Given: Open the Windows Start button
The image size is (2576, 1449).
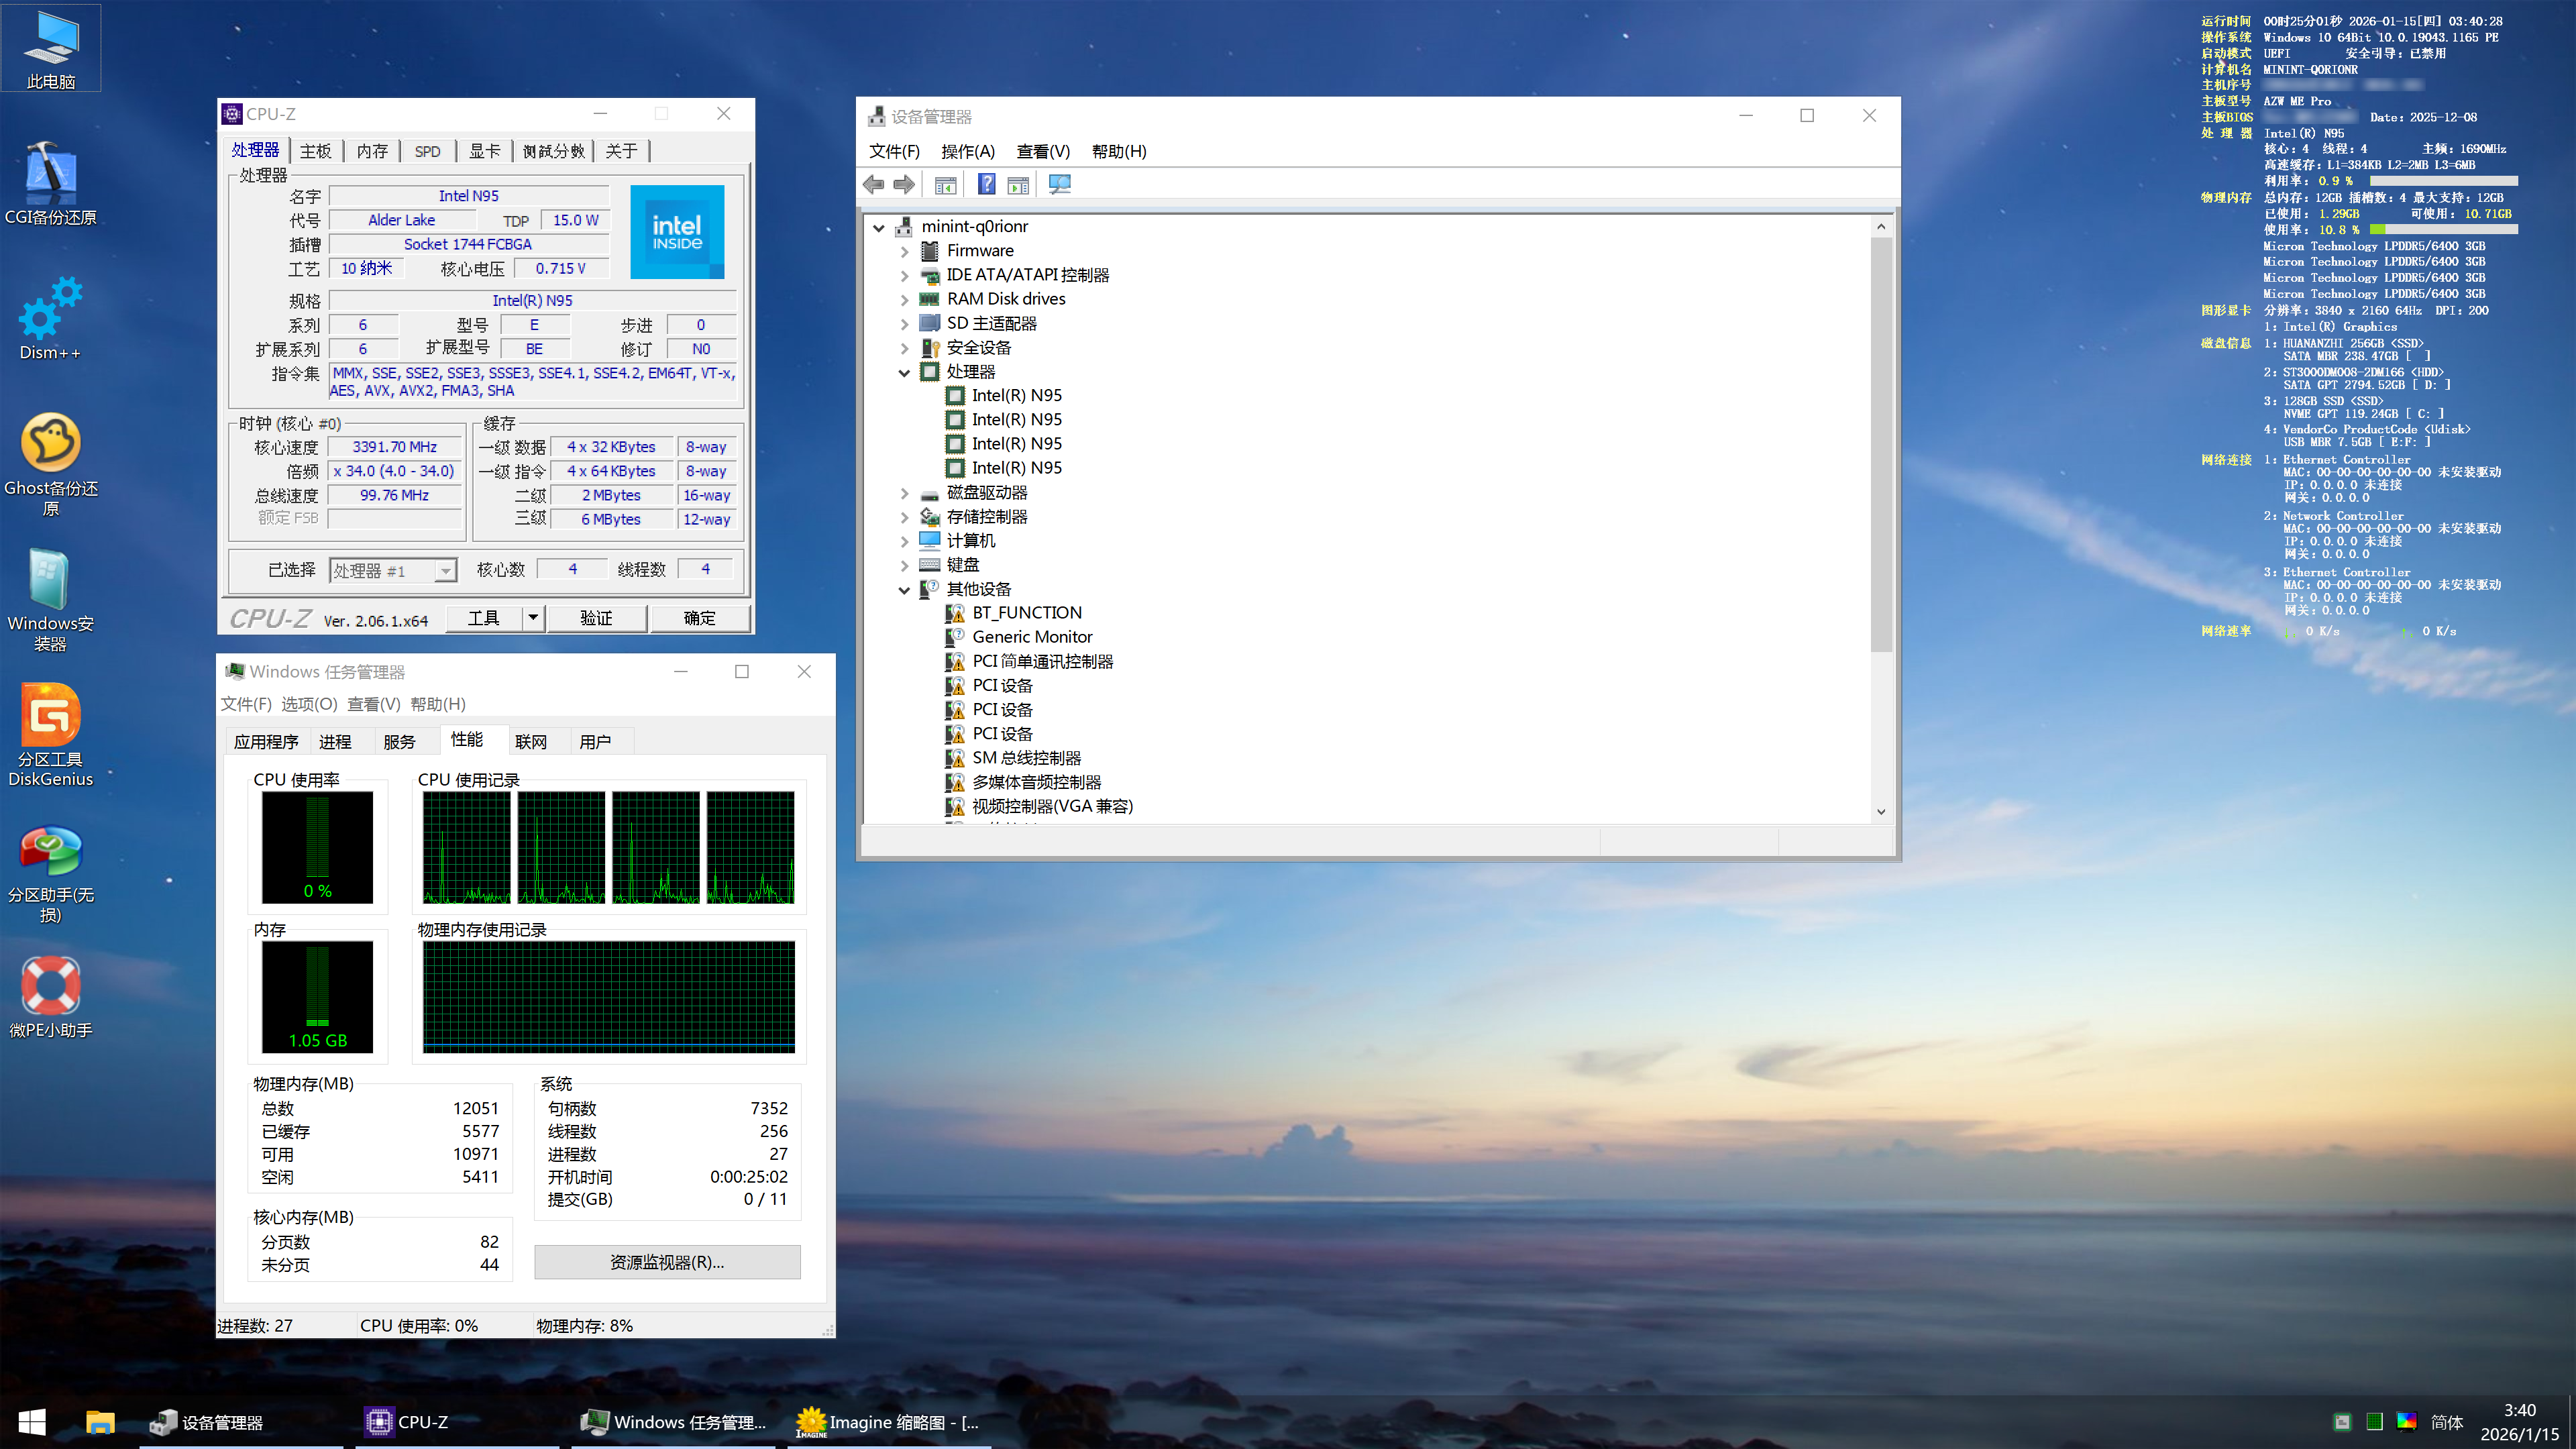Looking at the screenshot, I should pyautogui.click(x=32, y=1421).
